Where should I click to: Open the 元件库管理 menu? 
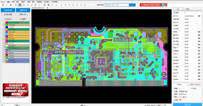pos(54,2)
